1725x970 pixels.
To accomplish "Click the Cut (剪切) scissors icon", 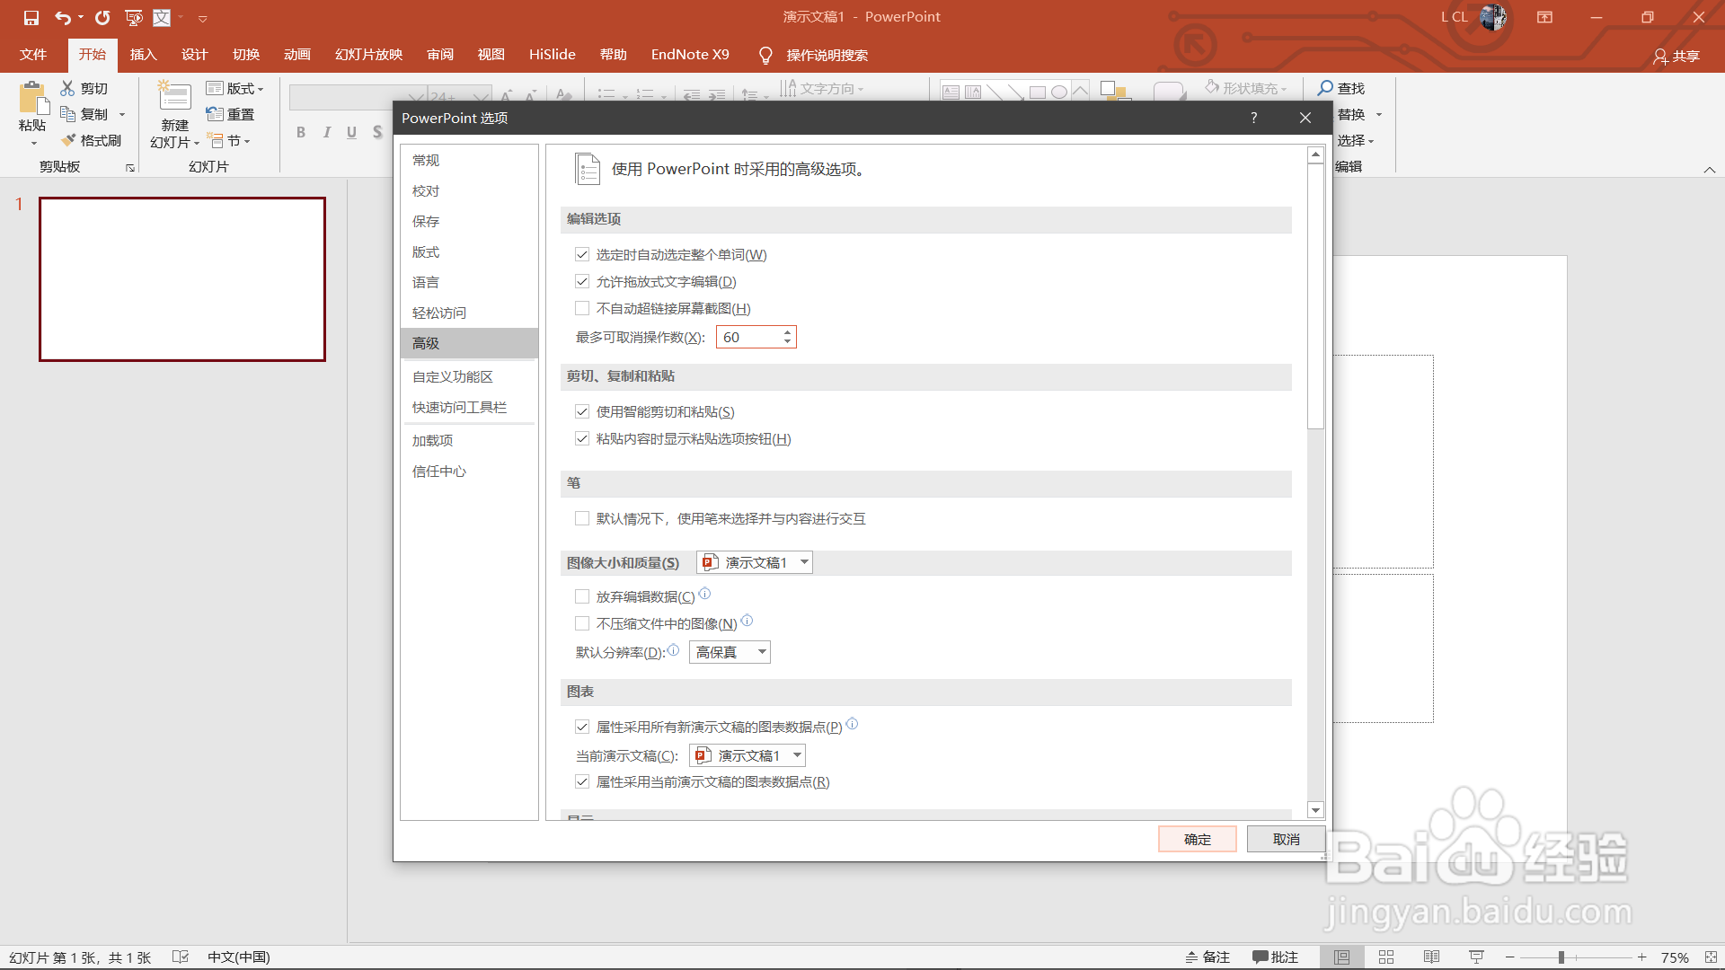I will click(x=68, y=88).
